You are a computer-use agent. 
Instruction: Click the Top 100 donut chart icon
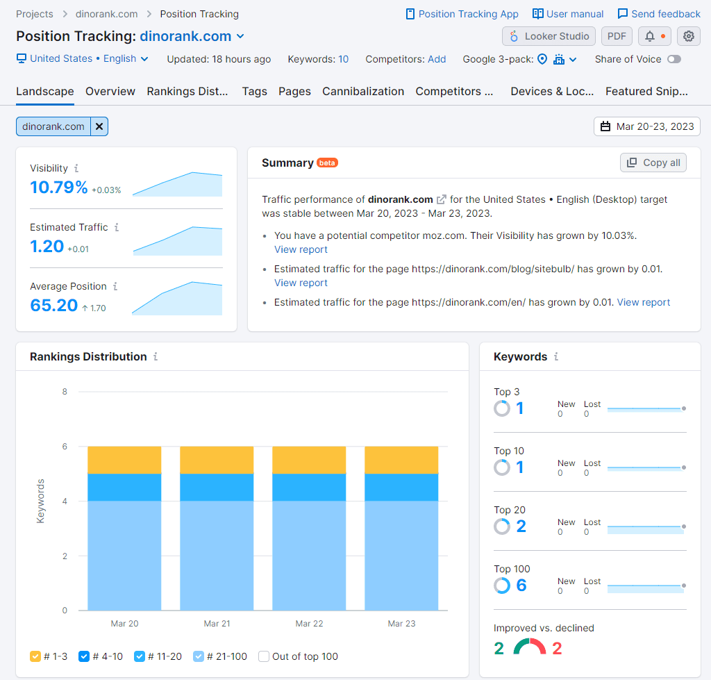(502, 586)
